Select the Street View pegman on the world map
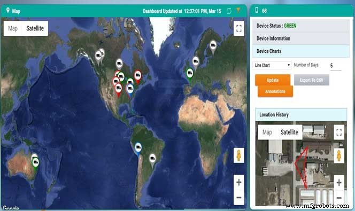Image resolution: width=355 pixels, height=211 pixels. coord(238,155)
